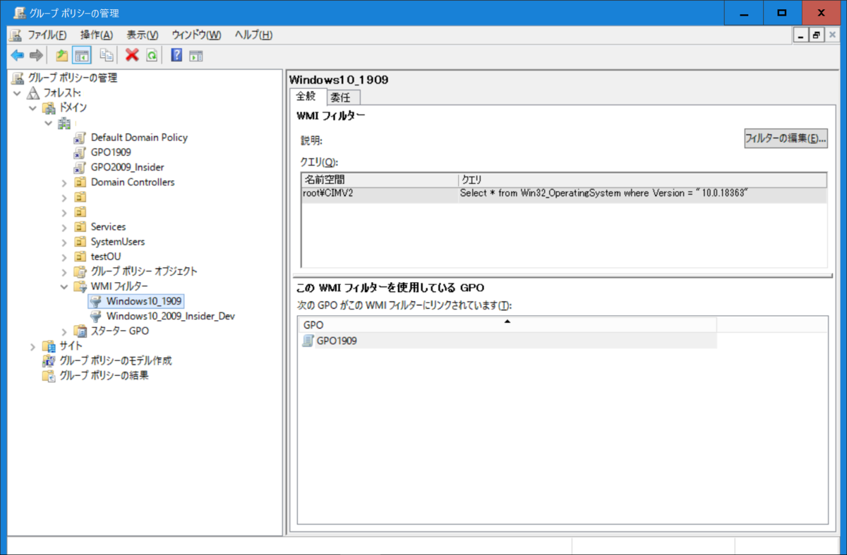The image size is (847, 555).
Task: Collapse the フォレスト node
Action: click(18, 92)
